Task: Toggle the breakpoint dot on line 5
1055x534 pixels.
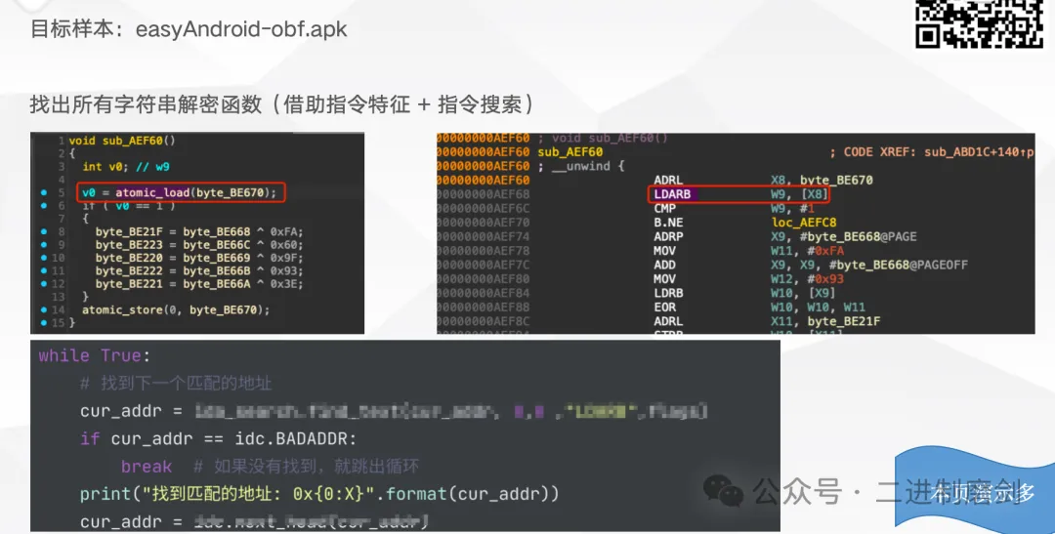Action: (44, 193)
